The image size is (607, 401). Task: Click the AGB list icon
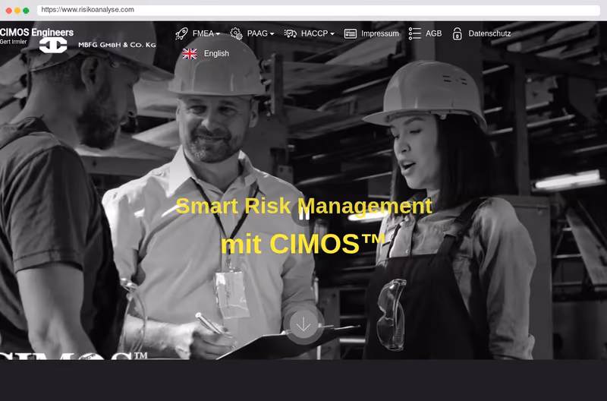tap(414, 33)
